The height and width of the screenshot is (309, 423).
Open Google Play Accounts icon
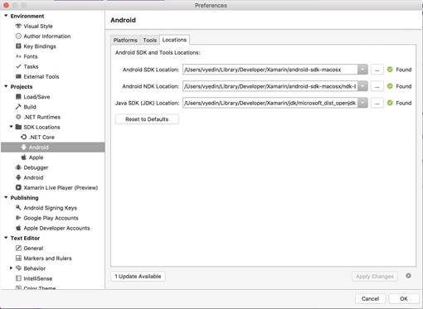pyautogui.click(x=18, y=218)
